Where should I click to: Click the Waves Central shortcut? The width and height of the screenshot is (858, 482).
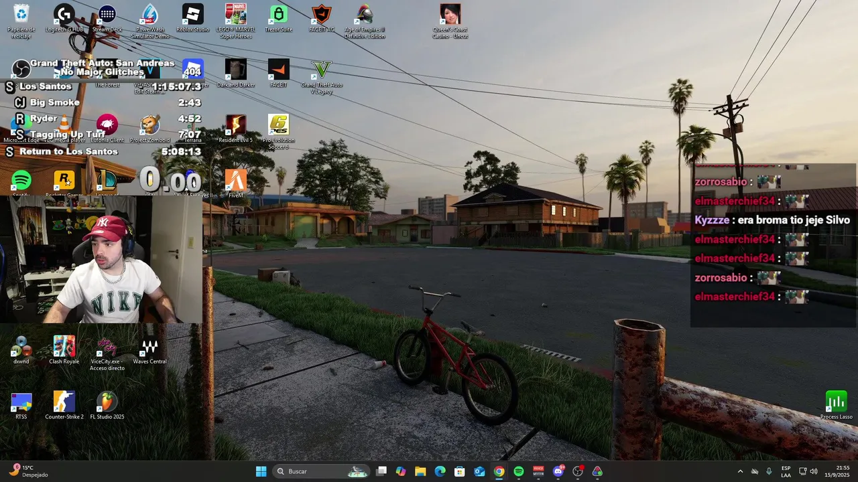coord(150,350)
